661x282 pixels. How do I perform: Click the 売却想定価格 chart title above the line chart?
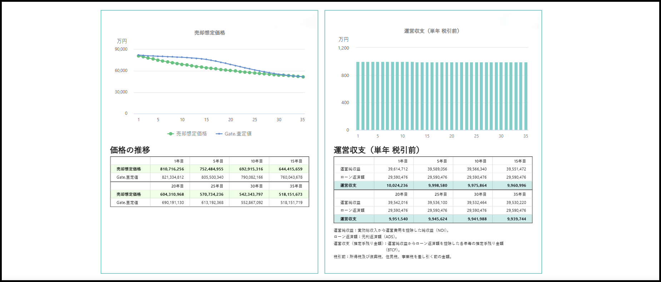coord(210,33)
